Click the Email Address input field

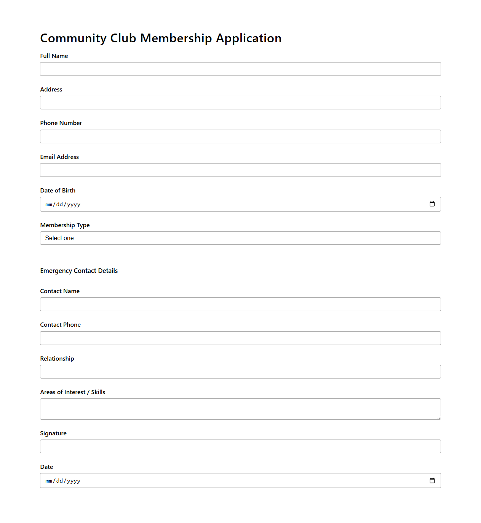(240, 170)
